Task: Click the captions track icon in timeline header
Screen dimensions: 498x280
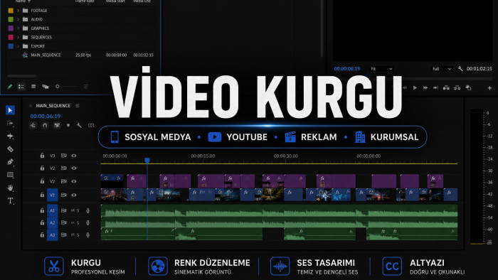Action: coord(91,125)
